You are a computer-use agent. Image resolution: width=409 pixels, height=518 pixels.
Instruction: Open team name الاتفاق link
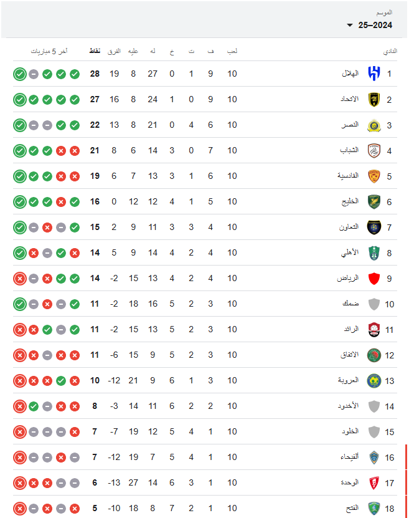click(x=350, y=355)
